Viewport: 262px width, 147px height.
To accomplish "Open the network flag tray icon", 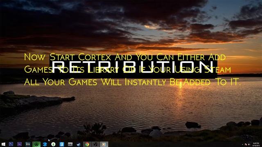I will pos(246,145).
